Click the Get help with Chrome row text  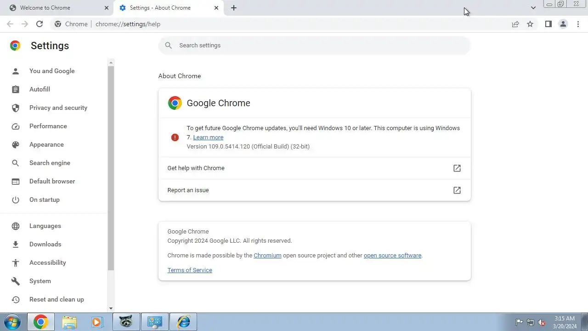[x=196, y=168]
